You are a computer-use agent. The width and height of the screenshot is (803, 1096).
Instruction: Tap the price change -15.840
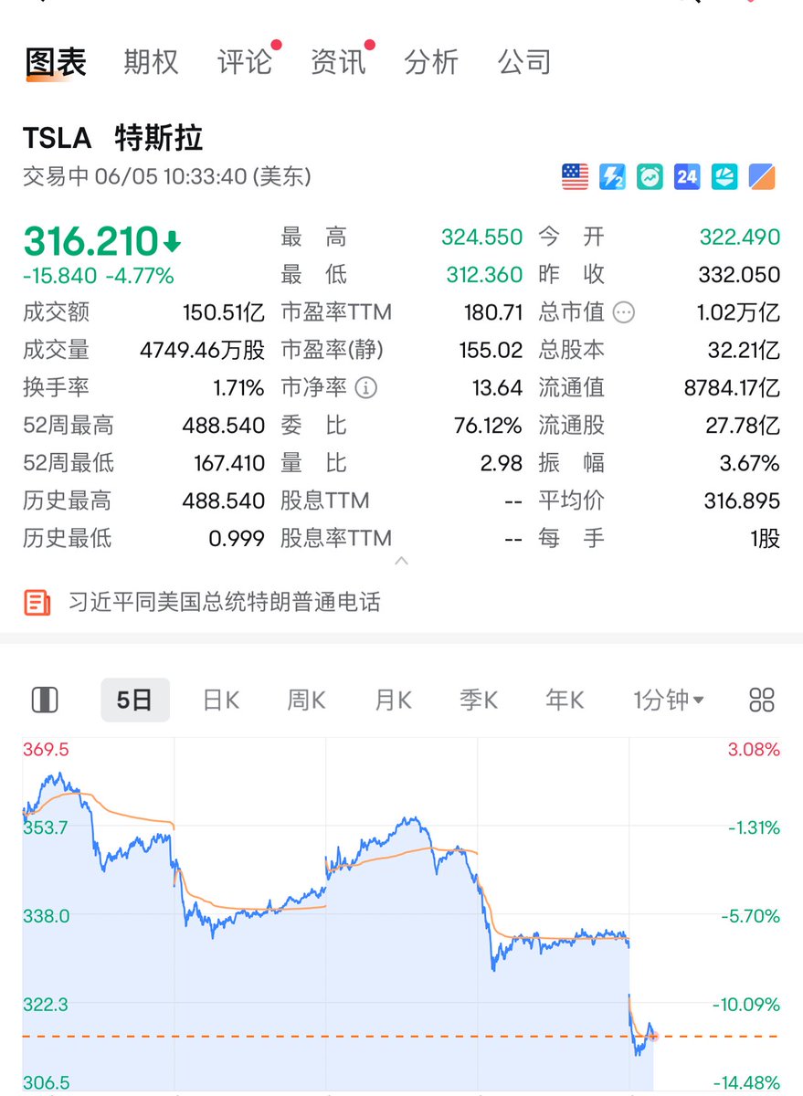tap(60, 275)
